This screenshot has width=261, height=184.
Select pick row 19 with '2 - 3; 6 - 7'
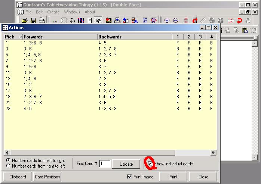click(110, 97)
